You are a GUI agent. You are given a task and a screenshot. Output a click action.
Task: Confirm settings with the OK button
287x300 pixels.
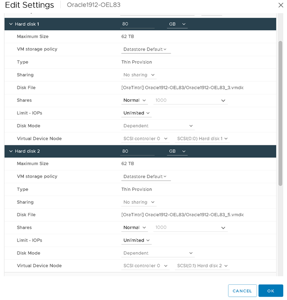pyautogui.click(x=270, y=291)
